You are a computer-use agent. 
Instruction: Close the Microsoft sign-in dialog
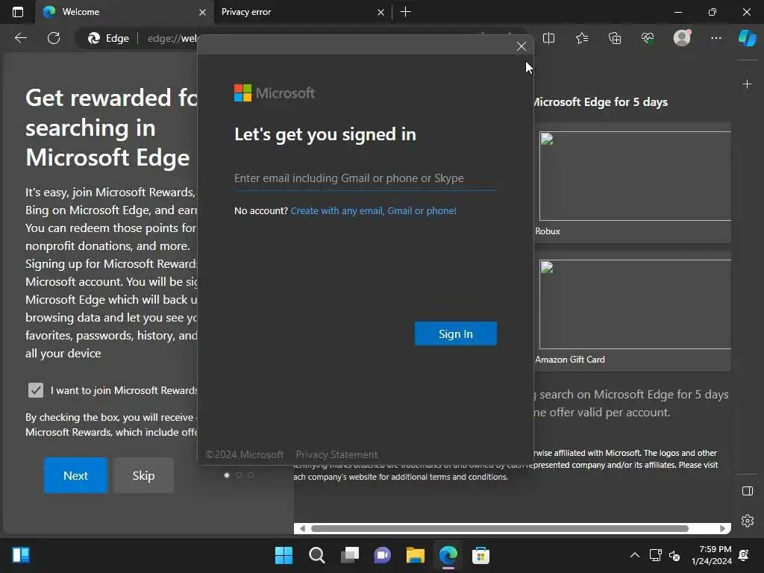pos(522,46)
